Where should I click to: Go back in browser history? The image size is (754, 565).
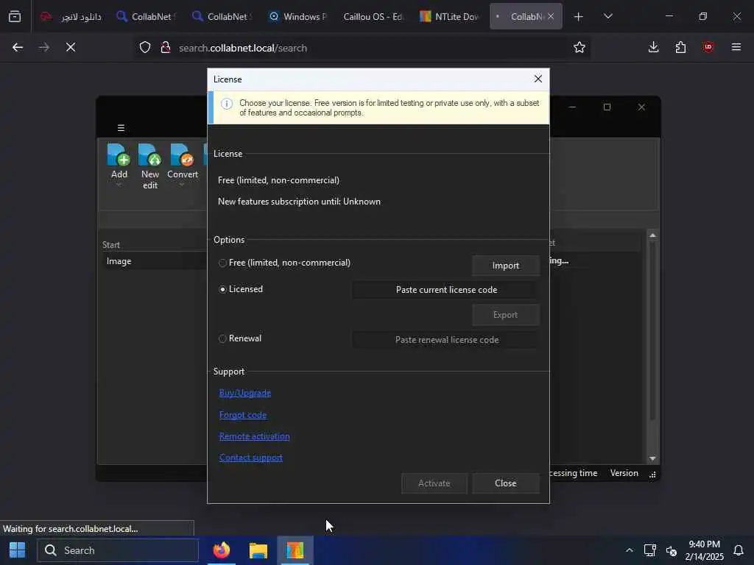pyautogui.click(x=18, y=47)
